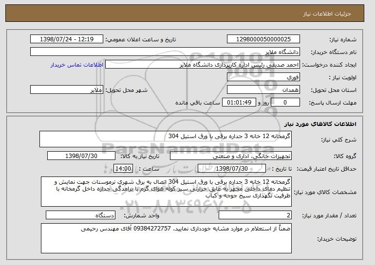
Task: Click the text ساعت باقی مانده
Action: tap(198, 103)
